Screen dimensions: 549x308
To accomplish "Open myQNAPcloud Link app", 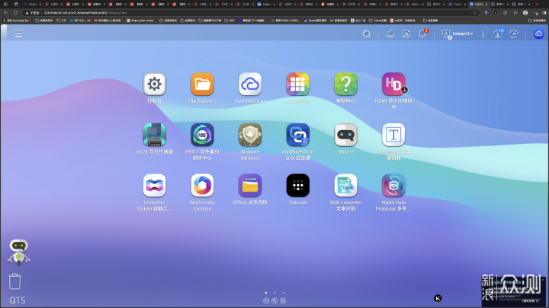I will (297, 135).
